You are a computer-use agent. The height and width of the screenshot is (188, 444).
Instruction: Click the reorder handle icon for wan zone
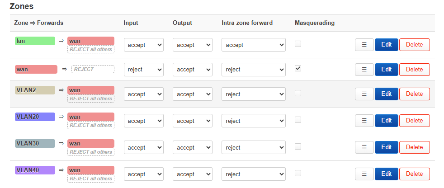tap(364, 70)
